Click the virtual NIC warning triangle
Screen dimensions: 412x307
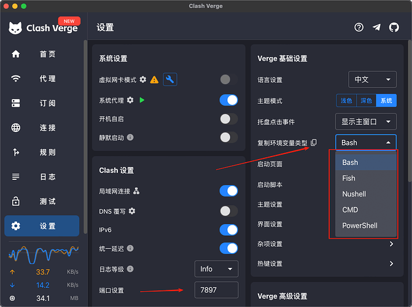(154, 80)
